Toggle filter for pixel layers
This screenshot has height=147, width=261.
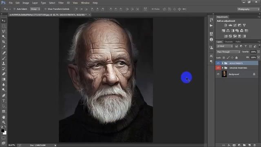[x=237, y=46]
